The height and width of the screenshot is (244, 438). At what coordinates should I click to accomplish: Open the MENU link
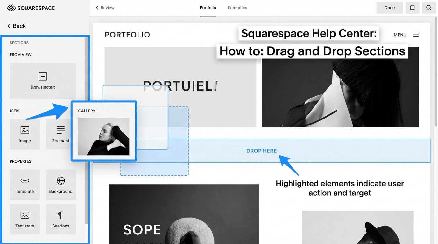tap(400, 35)
